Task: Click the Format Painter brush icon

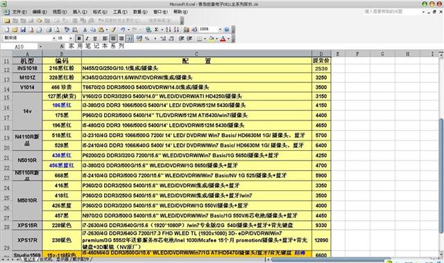Action: coord(113,29)
